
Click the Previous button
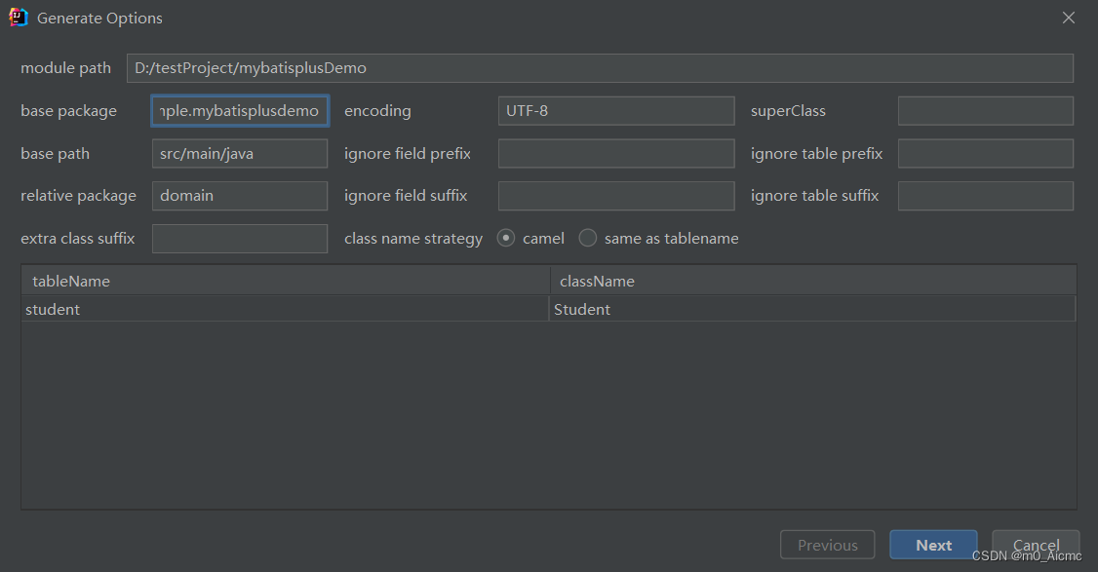coord(827,545)
